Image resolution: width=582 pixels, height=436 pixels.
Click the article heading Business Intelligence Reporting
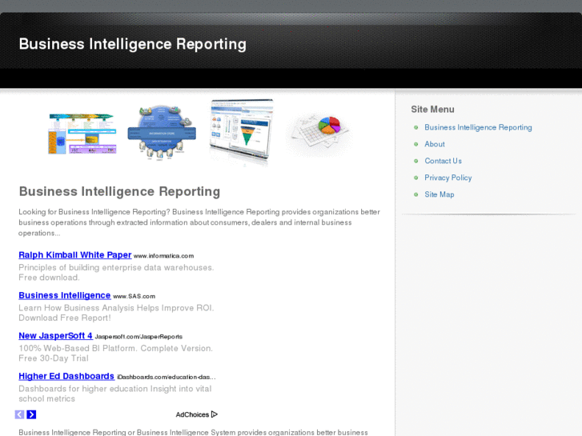[x=119, y=191]
